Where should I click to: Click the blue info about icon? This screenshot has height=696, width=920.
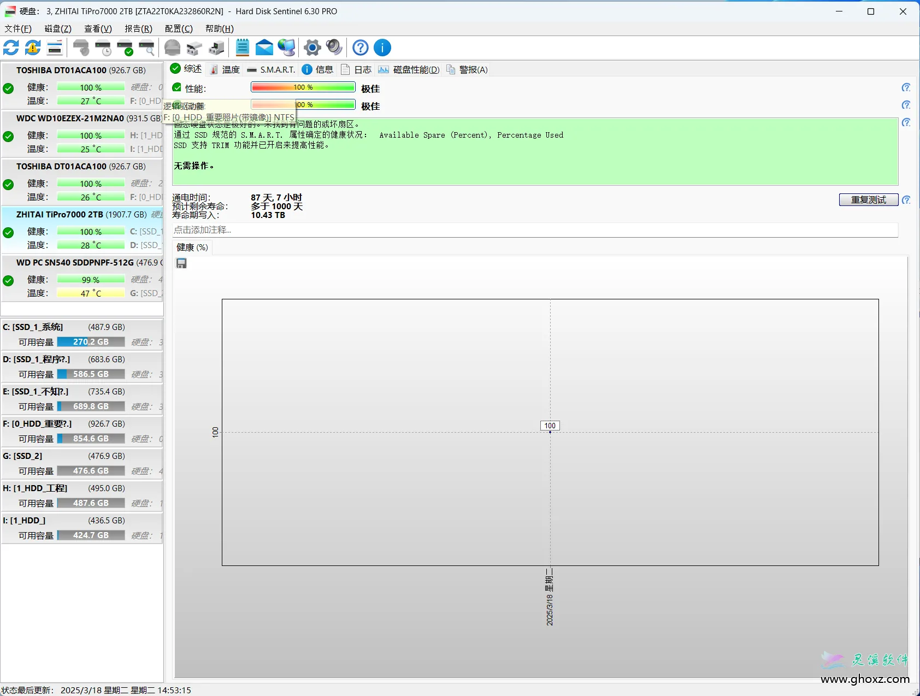pos(382,48)
